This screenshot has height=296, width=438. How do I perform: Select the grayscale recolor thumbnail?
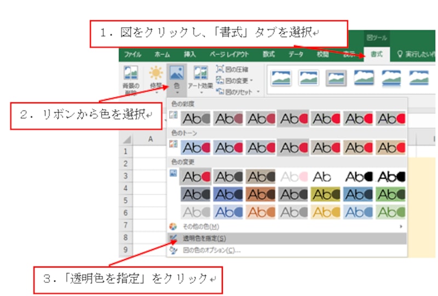(x=228, y=177)
